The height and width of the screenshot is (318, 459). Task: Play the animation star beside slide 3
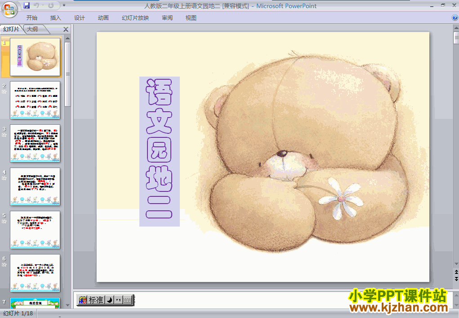click(4, 135)
